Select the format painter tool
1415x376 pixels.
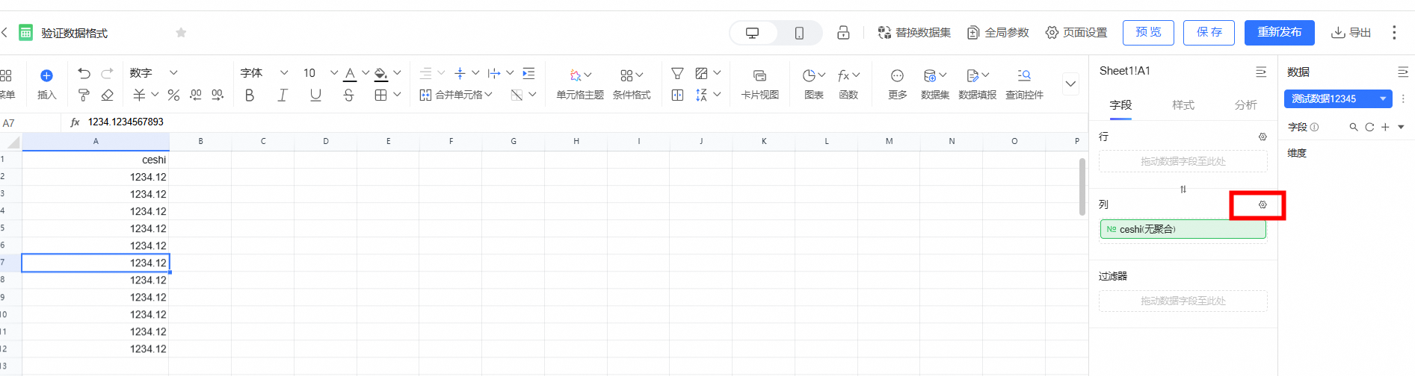pos(84,95)
